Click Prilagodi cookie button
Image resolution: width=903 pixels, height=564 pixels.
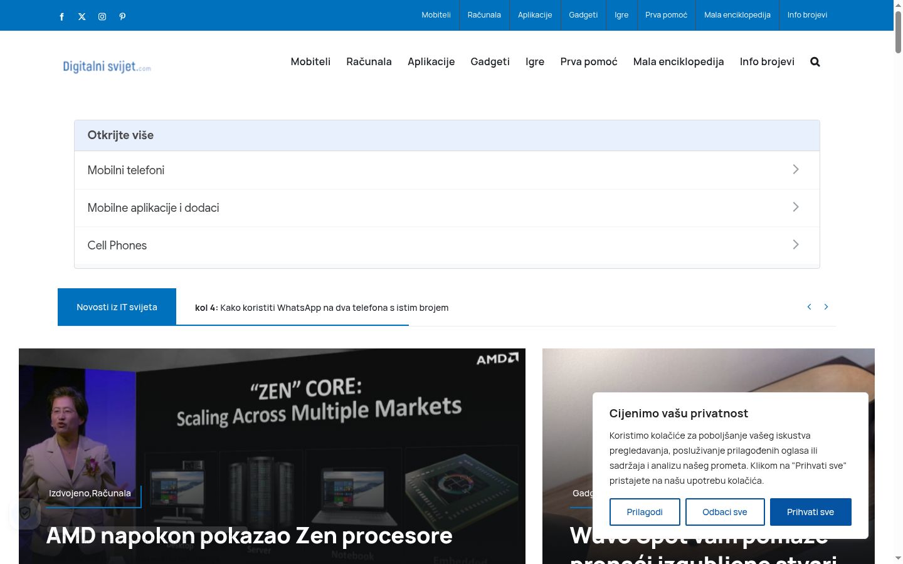[x=645, y=512]
